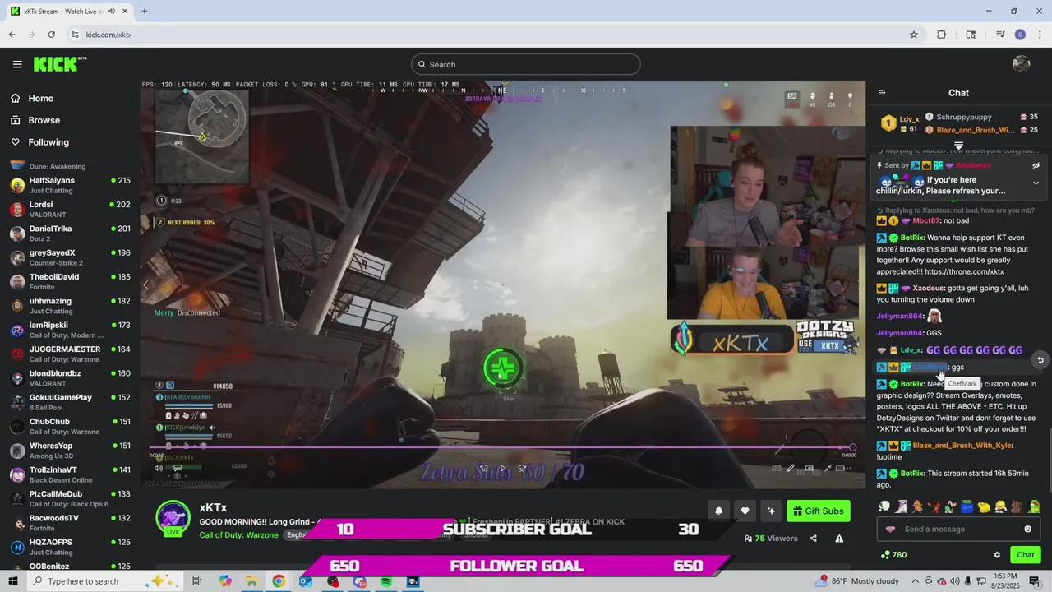Hide the pinned message with eye-slash icon
Viewport: 1052px width, 592px height.
[1036, 165]
